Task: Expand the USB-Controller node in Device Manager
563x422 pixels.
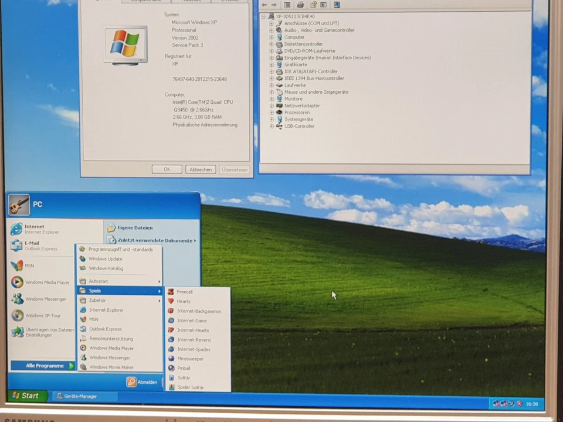Action: coord(270,126)
